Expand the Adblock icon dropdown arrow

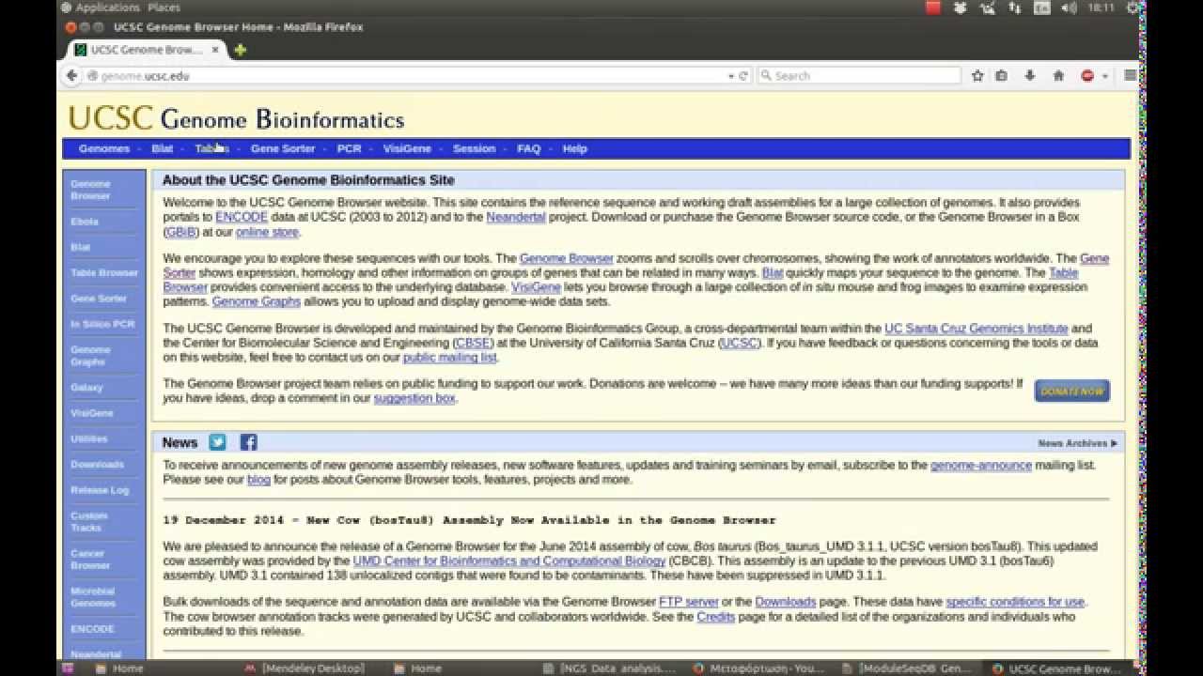click(1104, 76)
